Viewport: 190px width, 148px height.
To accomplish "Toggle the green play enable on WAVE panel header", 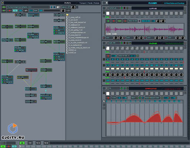I will (x=122, y=8).
